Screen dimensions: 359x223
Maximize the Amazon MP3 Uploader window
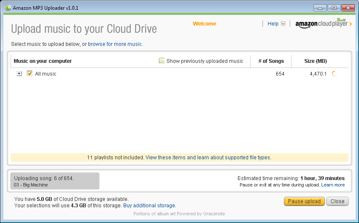pyautogui.click(x=334, y=8)
